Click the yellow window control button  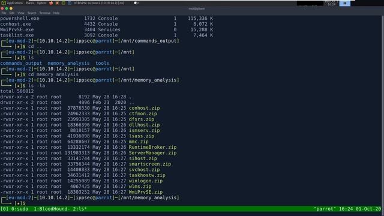pyautogui.click(x=11, y=8)
